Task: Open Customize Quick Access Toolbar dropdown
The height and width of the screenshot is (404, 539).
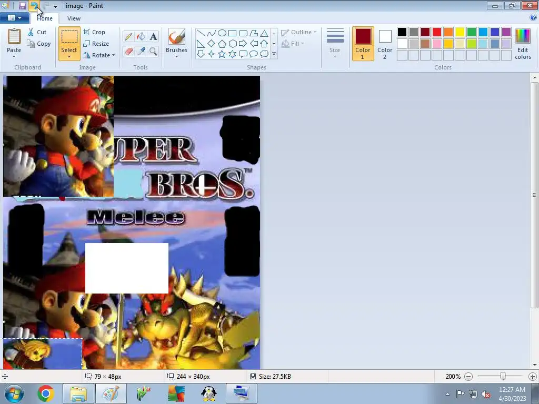Action: coord(55,6)
